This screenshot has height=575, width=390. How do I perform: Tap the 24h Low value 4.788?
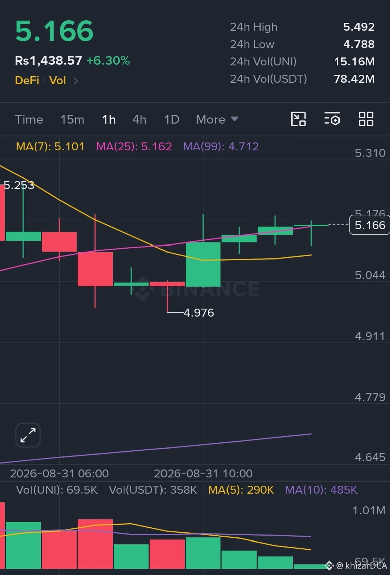[x=359, y=44]
